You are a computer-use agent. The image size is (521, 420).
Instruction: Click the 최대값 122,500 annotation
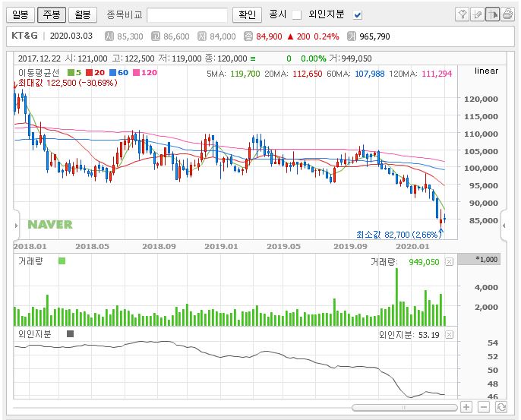coord(68,83)
